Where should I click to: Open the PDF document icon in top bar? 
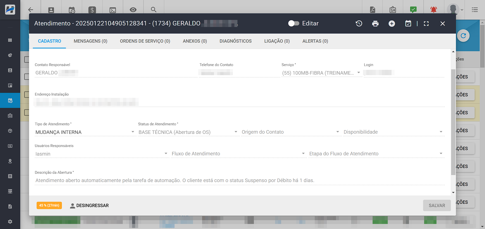[x=373, y=10]
